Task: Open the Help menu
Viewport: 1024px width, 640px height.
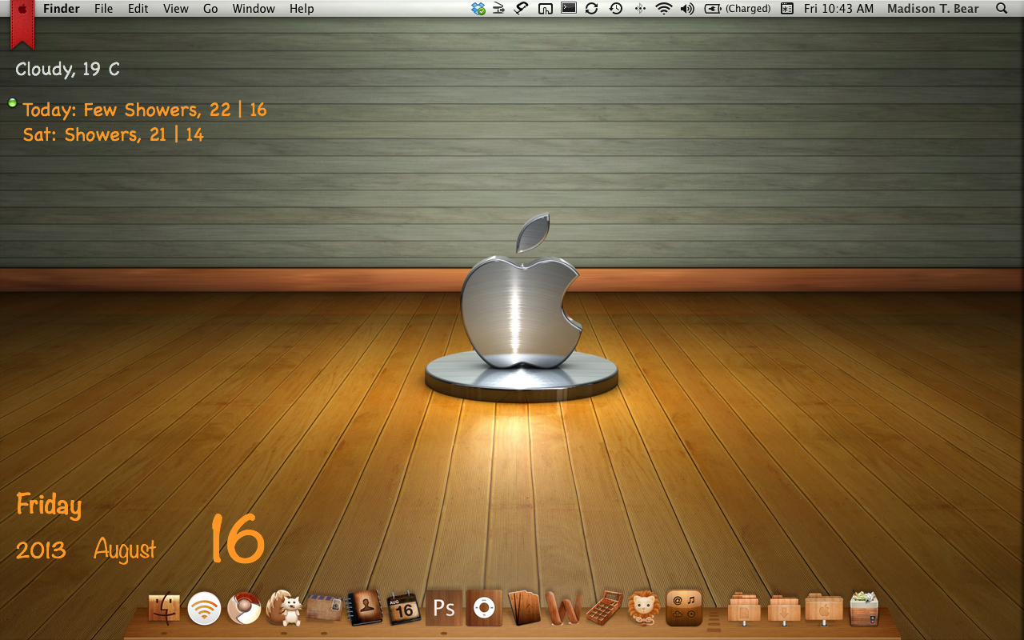Action: click(x=302, y=9)
